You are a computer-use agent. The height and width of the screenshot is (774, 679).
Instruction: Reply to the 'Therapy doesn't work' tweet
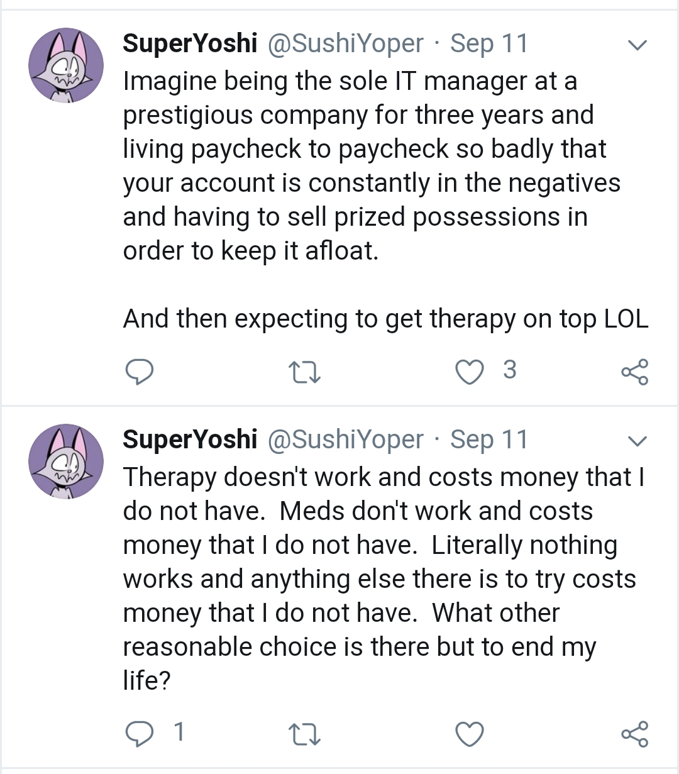point(139,734)
